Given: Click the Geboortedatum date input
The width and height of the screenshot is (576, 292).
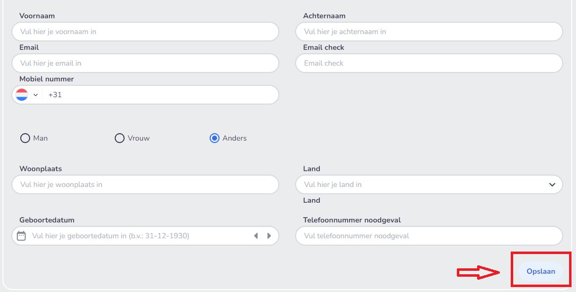Looking at the screenshot, I should (138, 236).
